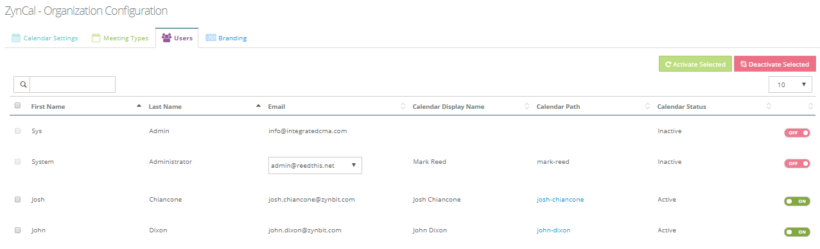The image size is (820, 249).
Task: Click the Meeting Types tab calendar icon
Action: pyautogui.click(x=96, y=38)
